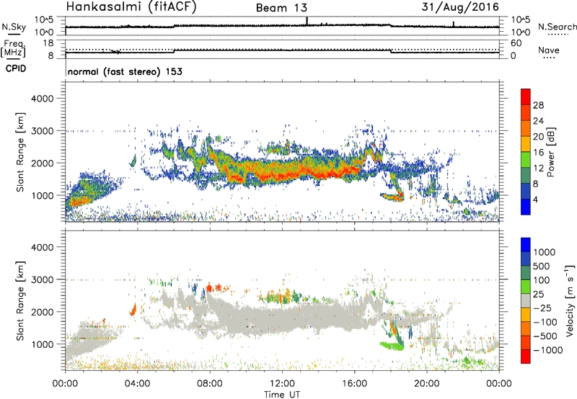Click the 18 tick on the frequency axis
Screen dimensions: 577x399
coord(48,43)
